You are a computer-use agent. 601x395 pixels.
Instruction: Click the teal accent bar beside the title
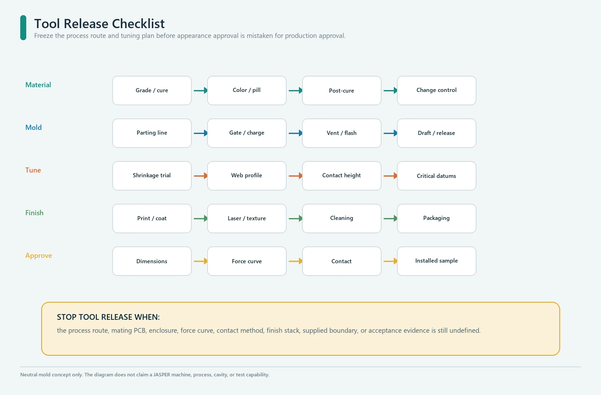point(23,28)
